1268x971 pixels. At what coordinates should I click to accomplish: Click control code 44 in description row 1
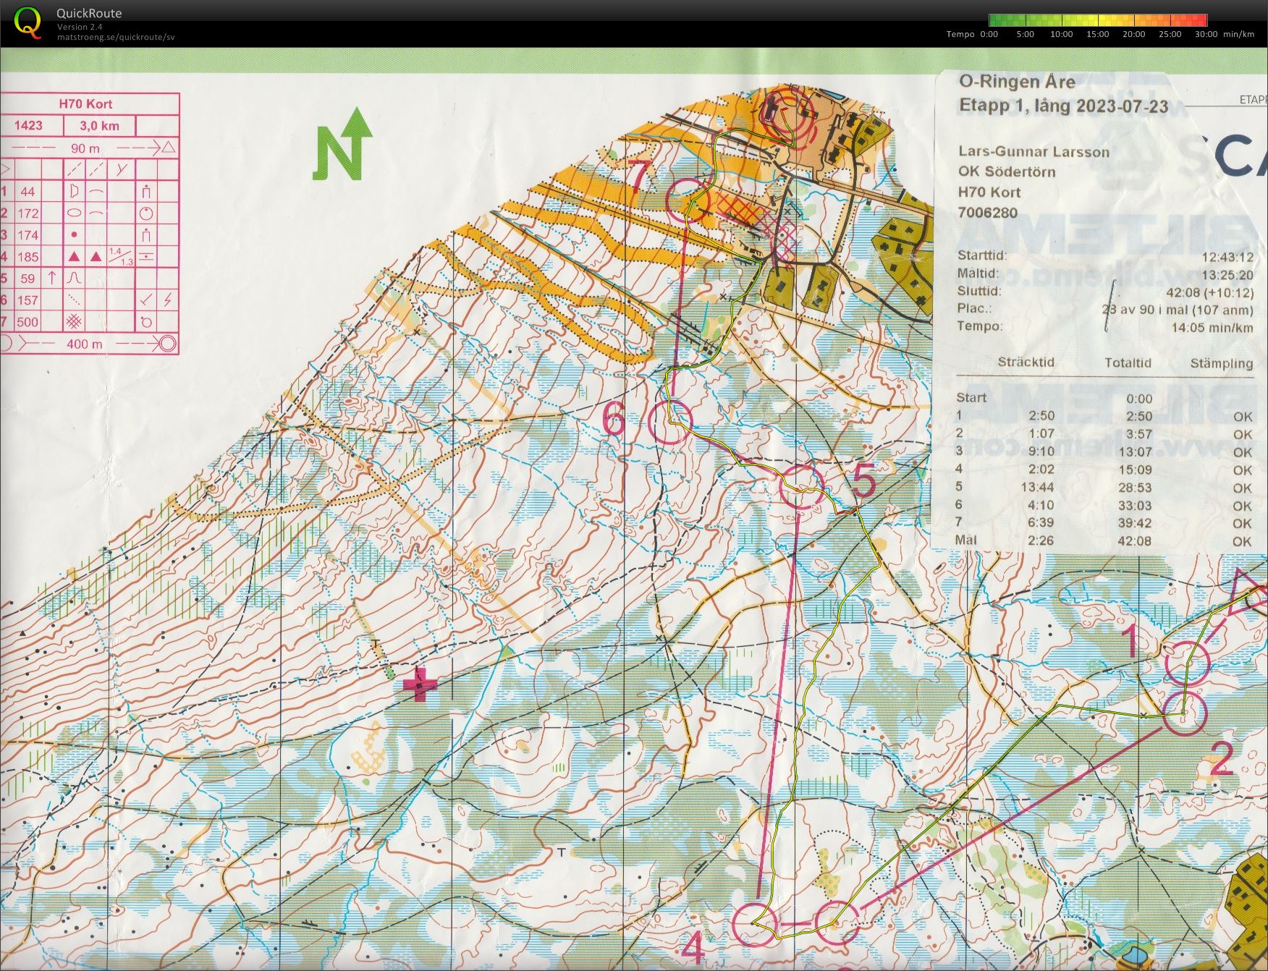coord(28,192)
